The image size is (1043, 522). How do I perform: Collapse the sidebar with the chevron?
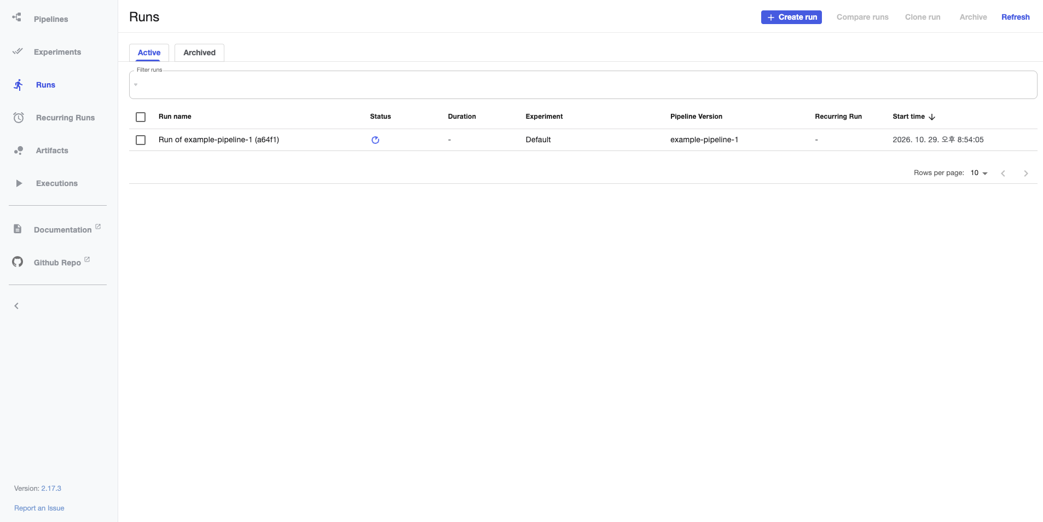tap(16, 306)
